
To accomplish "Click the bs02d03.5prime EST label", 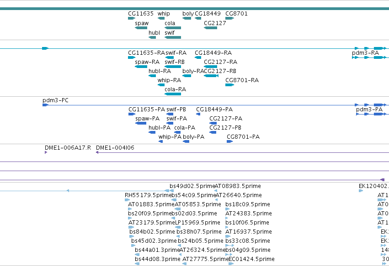I will tap(194, 214).
